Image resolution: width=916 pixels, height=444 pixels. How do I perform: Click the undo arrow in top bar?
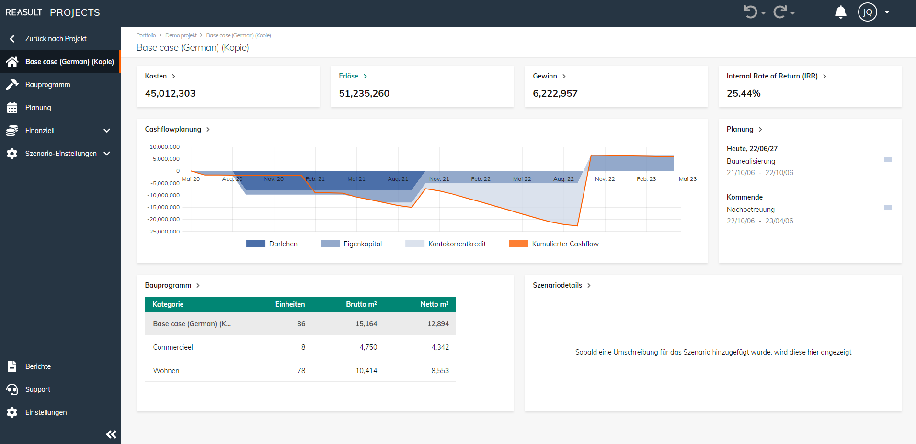coord(750,12)
